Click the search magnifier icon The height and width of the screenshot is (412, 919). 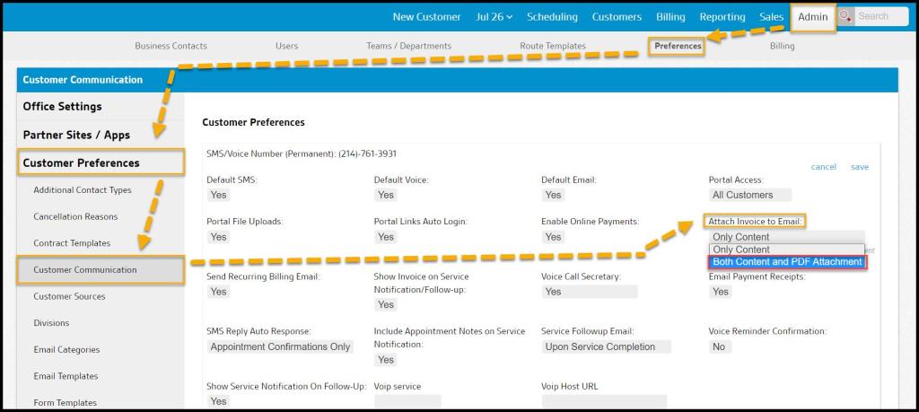845,17
